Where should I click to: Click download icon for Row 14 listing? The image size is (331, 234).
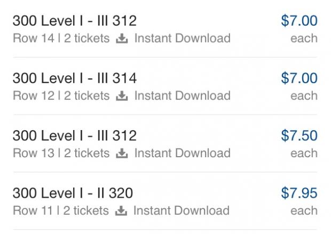122,38
